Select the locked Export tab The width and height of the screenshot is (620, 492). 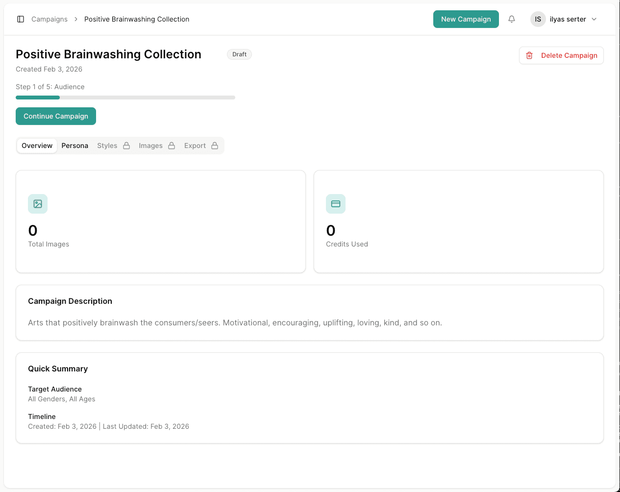(201, 146)
